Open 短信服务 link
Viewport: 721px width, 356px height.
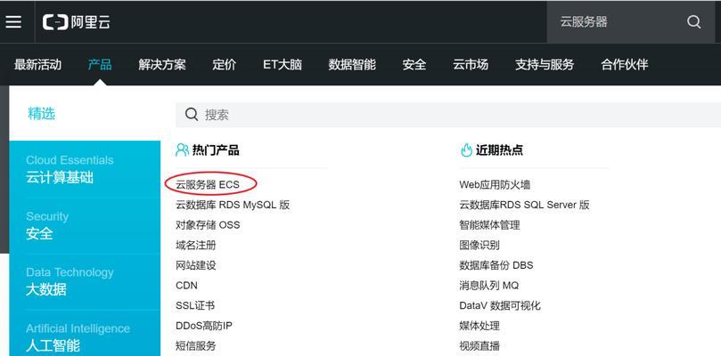[196, 346]
